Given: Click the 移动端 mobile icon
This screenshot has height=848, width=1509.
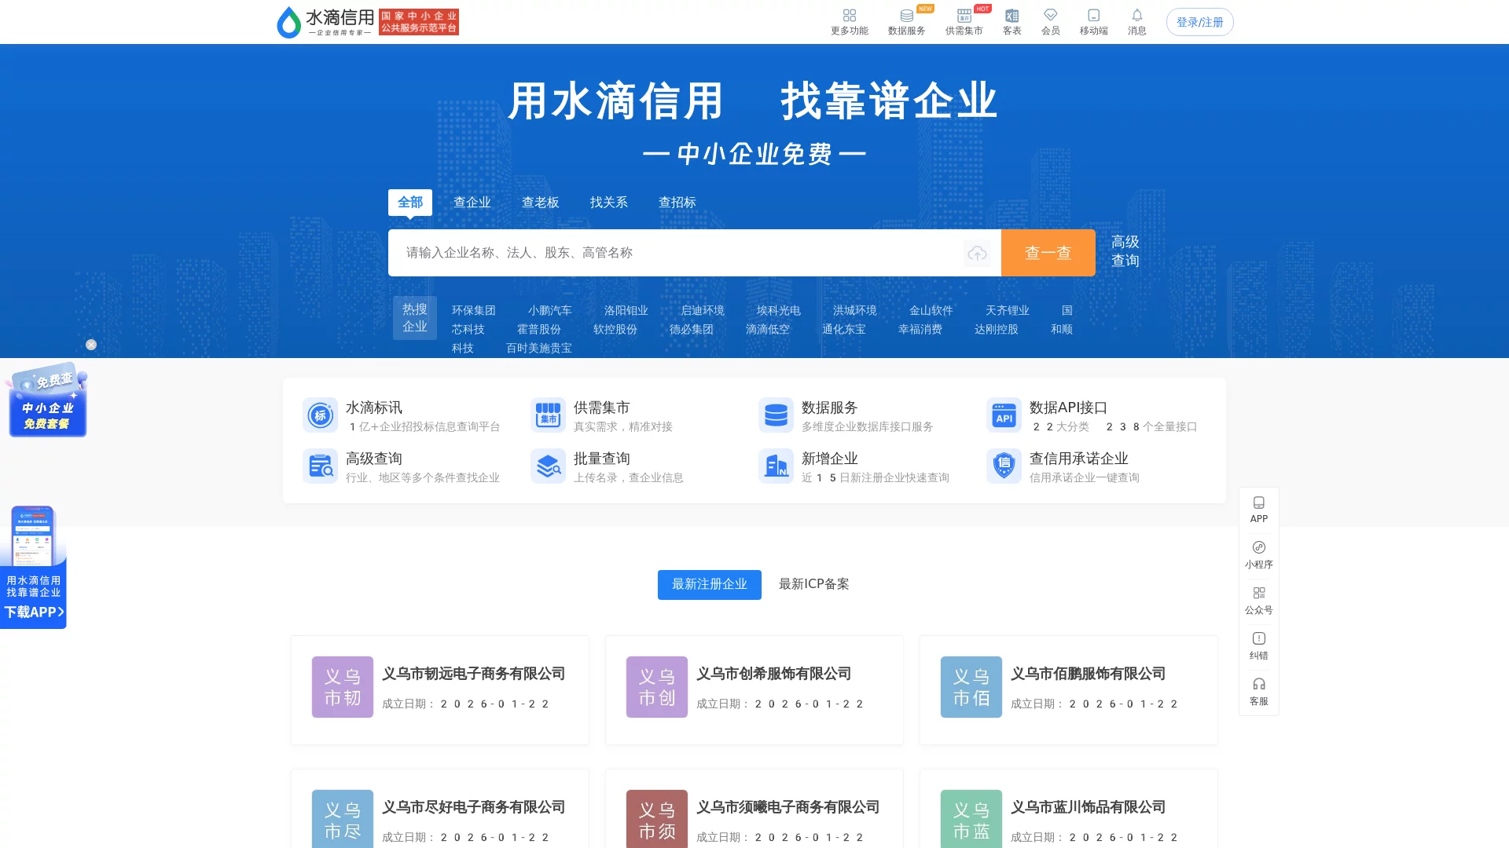Looking at the screenshot, I should pyautogui.click(x=1092, y=20).
